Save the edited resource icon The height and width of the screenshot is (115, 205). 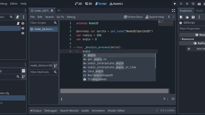tap(193, 17)
